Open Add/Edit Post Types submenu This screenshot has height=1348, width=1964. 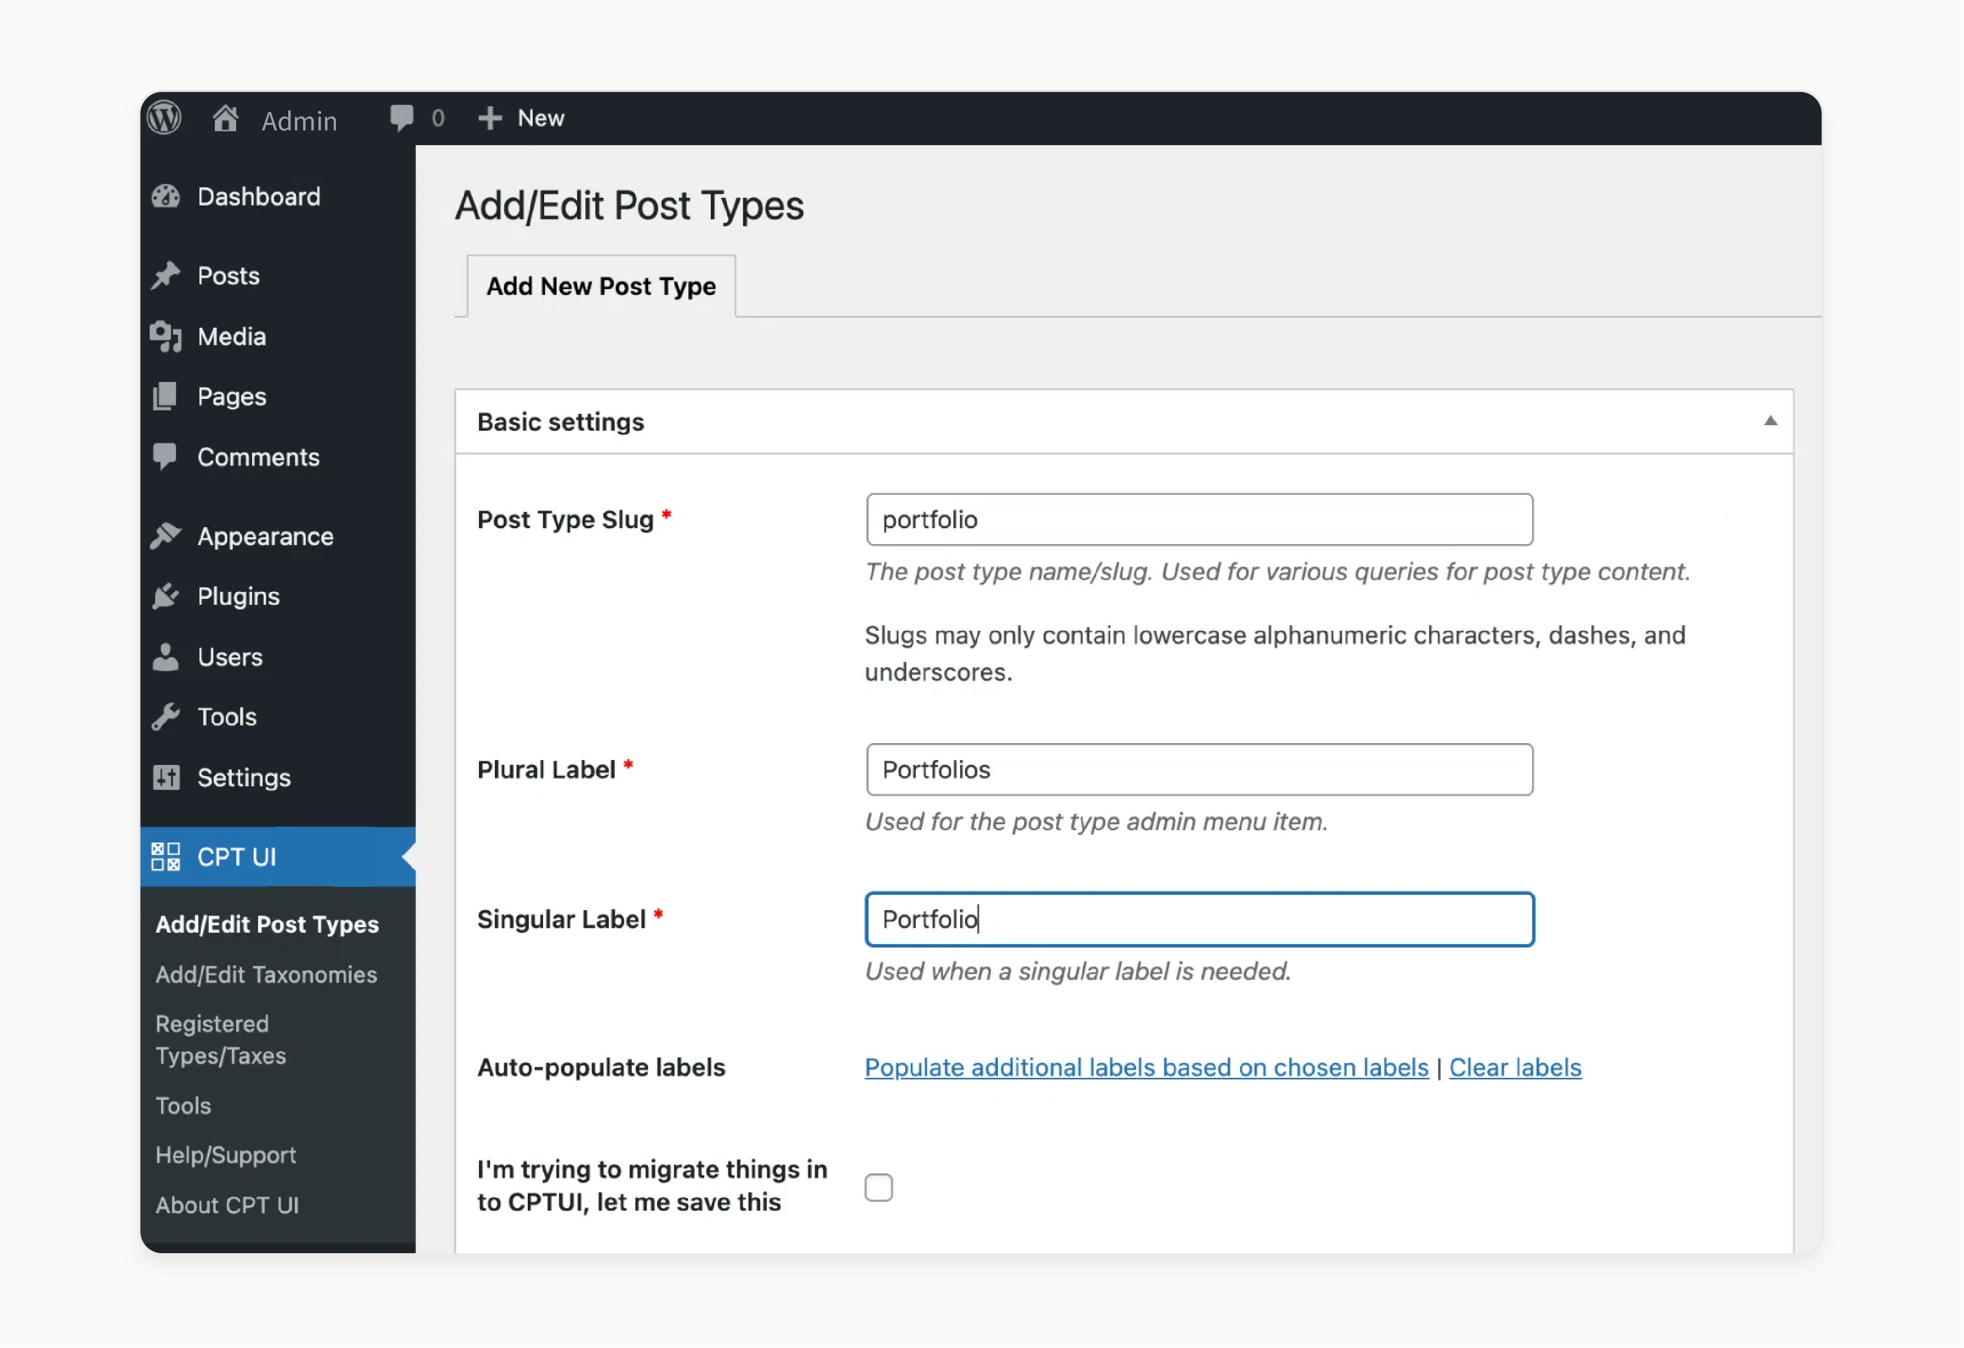coord(267,924)
